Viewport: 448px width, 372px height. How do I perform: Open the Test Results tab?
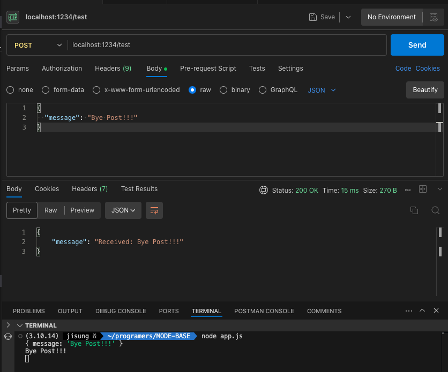pos(139,189)
